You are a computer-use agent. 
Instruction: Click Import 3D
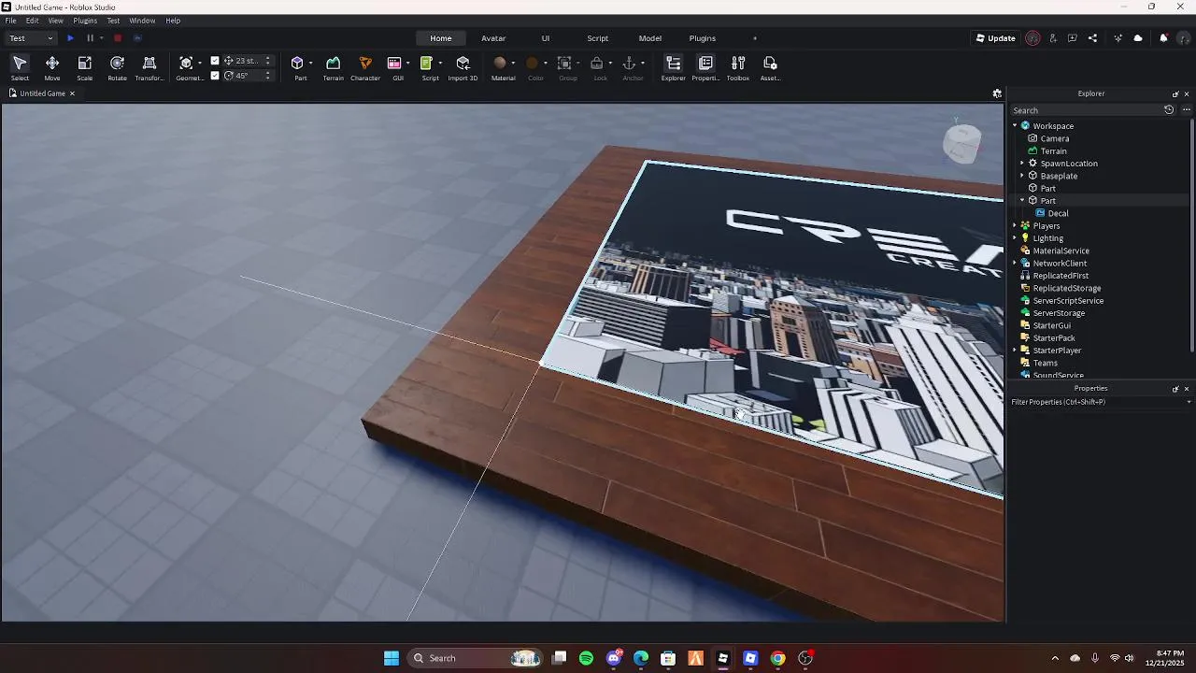point(463,67)
